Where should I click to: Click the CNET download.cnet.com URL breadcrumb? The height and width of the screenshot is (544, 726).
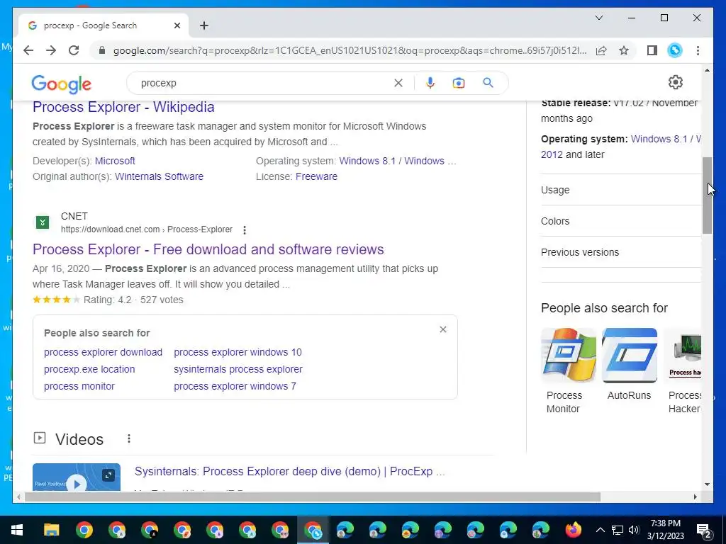coord(146,229)
